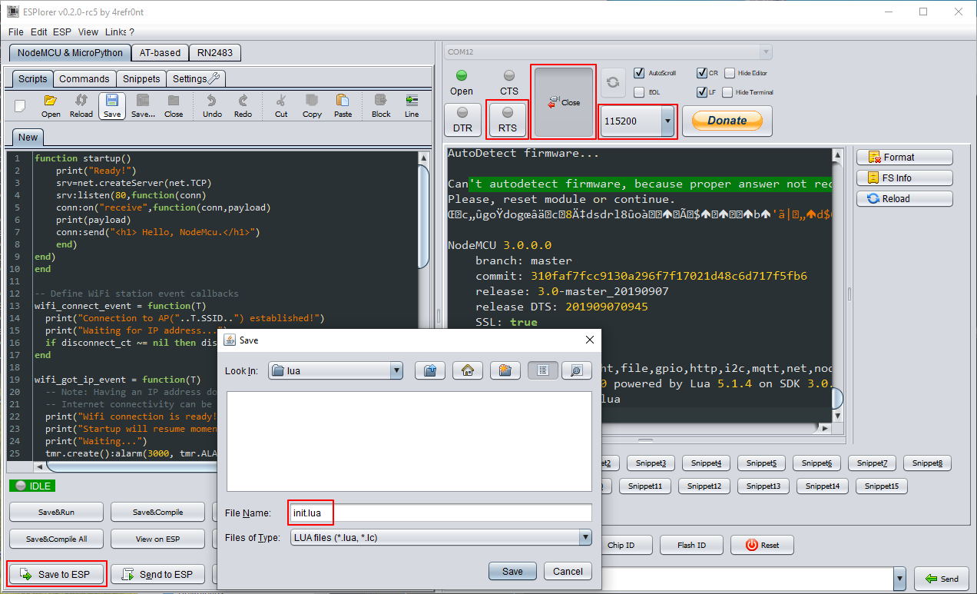Reload the ESP file list
This screenshot has width=977, height=594.
(905, 198)
